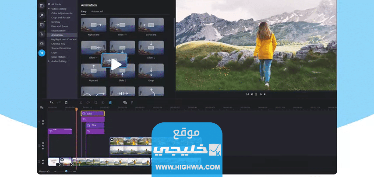Viewport: 374px width, 177px height.
Task: Open the transitions panel icon
Action: (x=42, y=25)
